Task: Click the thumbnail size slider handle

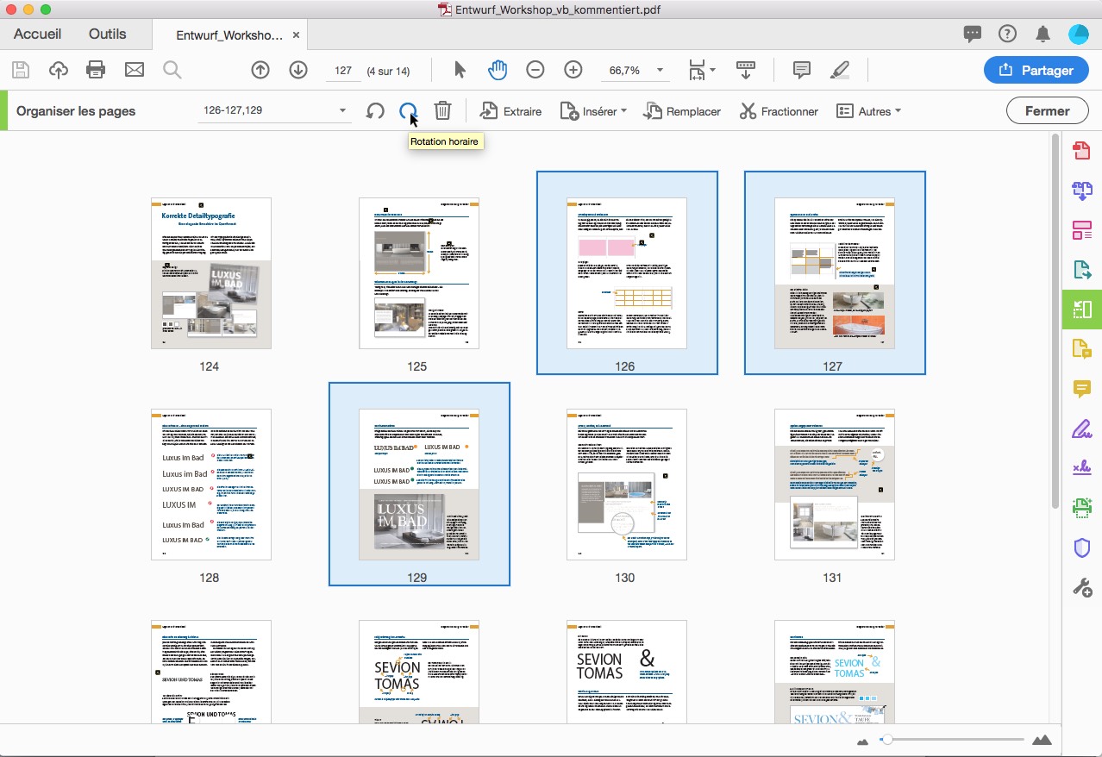Action: point(886,740)
